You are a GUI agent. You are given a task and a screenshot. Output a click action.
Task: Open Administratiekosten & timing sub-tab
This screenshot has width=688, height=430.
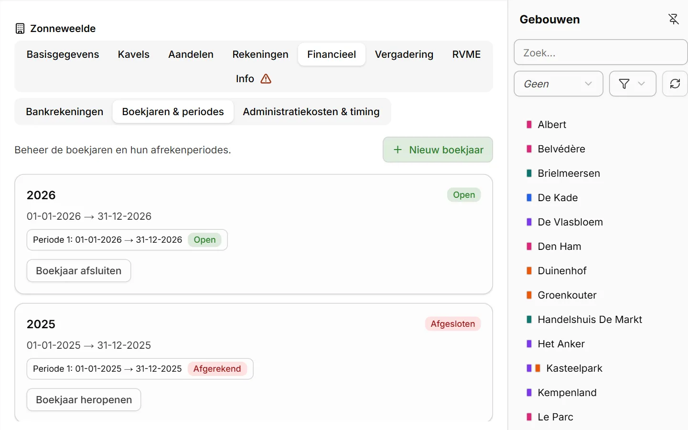coord(311,112)
